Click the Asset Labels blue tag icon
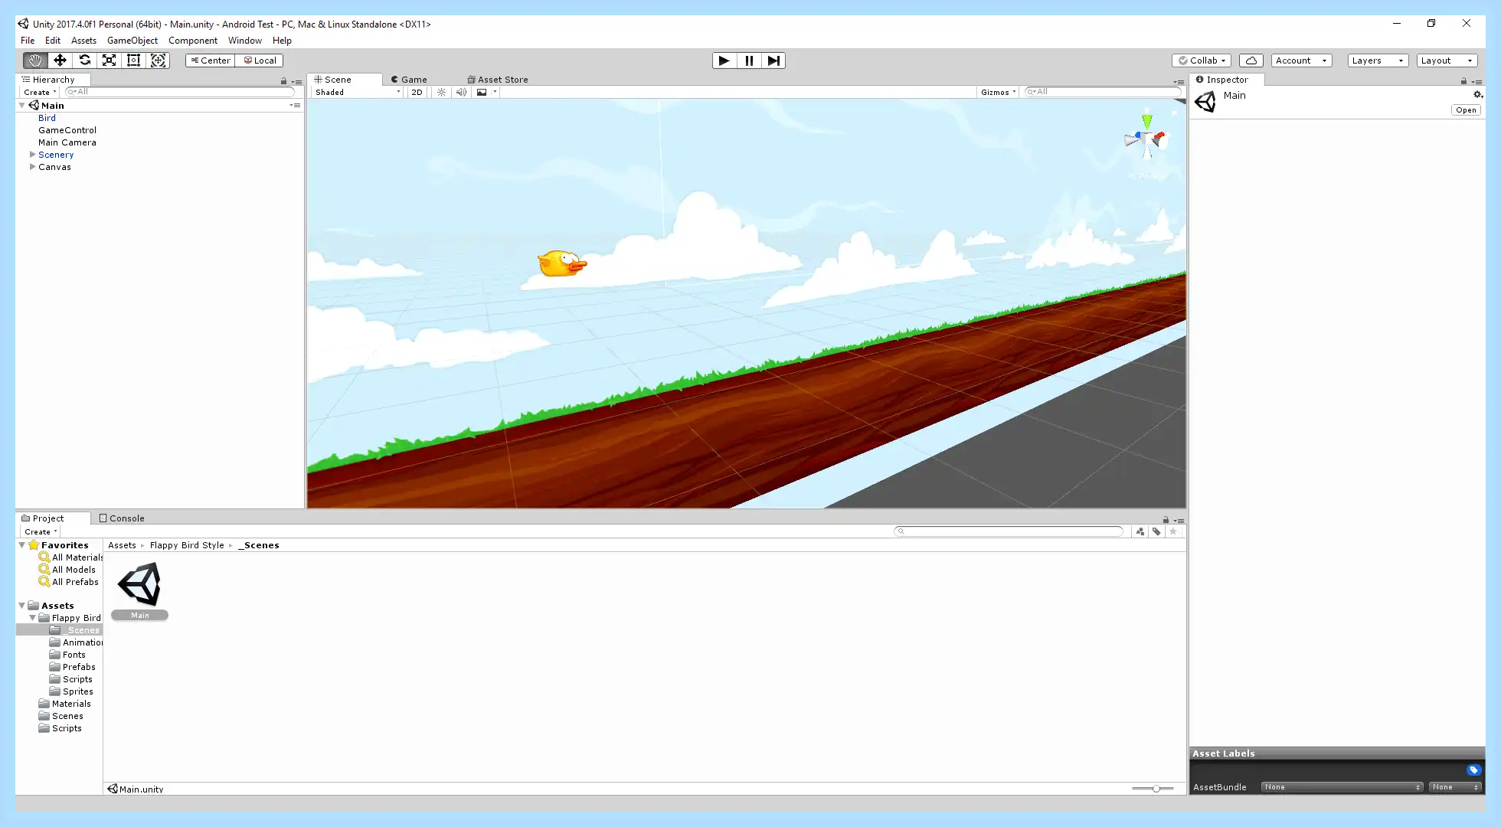The height and width of the screenshot is (827, 1501). [x=1473, y=770]
